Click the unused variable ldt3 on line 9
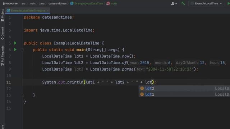Viewport: 230px width, 129px height. click(x=79, y=69)
